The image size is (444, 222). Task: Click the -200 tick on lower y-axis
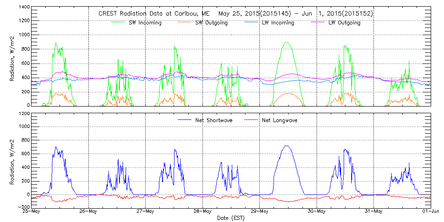(24, 207)
